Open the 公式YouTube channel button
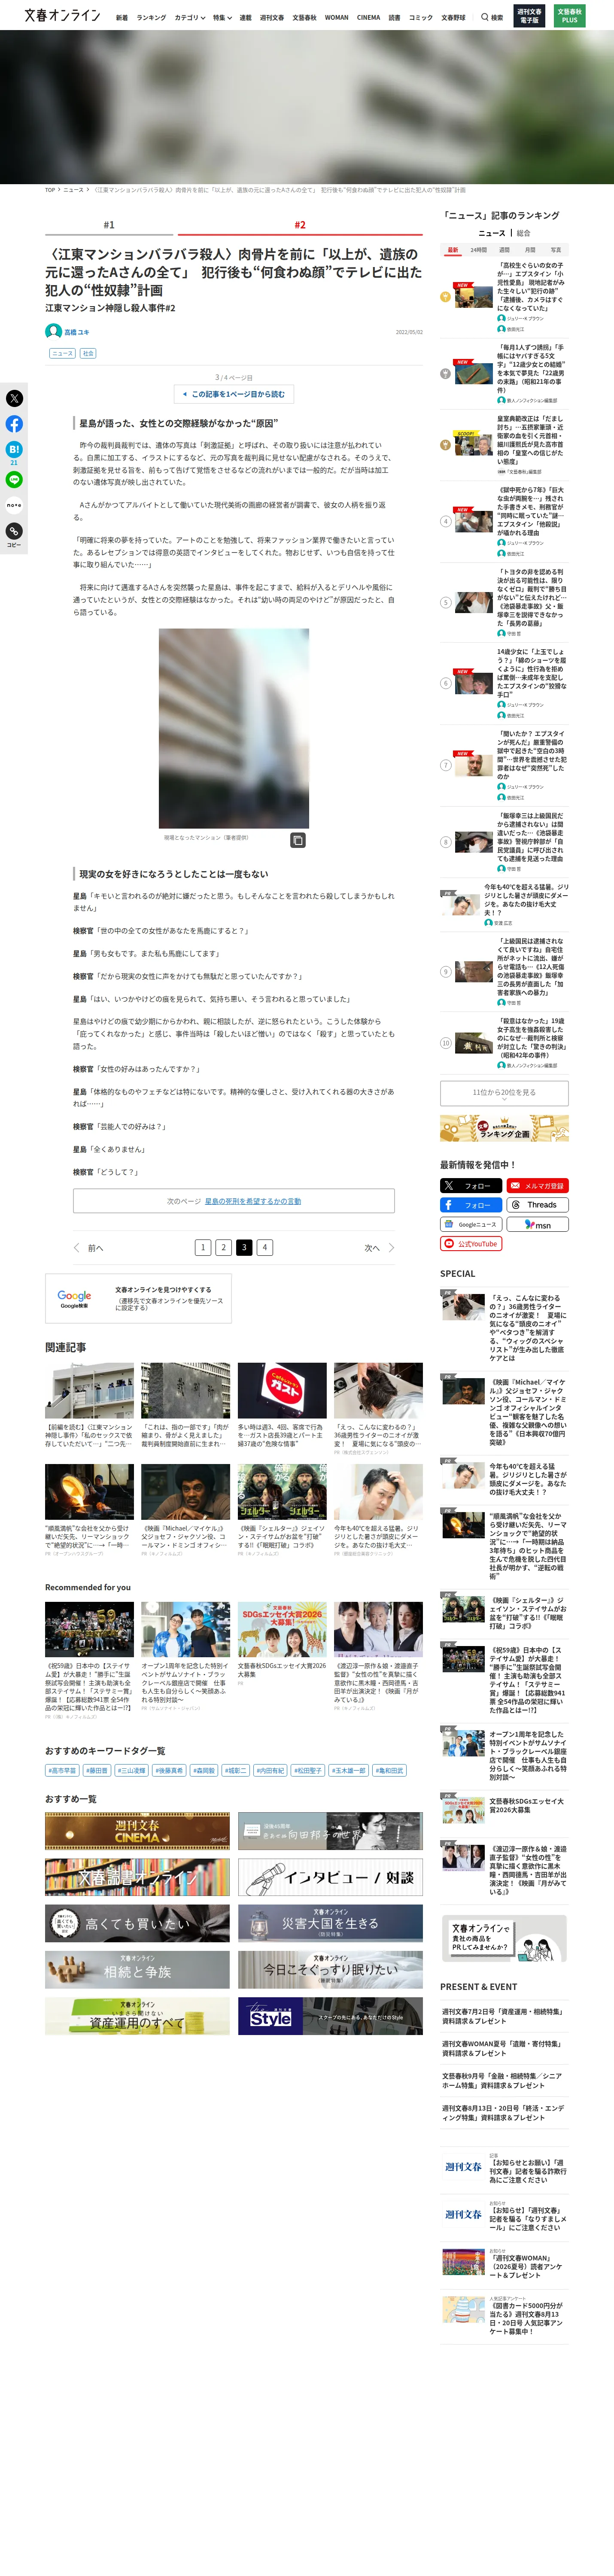This screenshot has height=2576, width=614. tap(471, 1244)
